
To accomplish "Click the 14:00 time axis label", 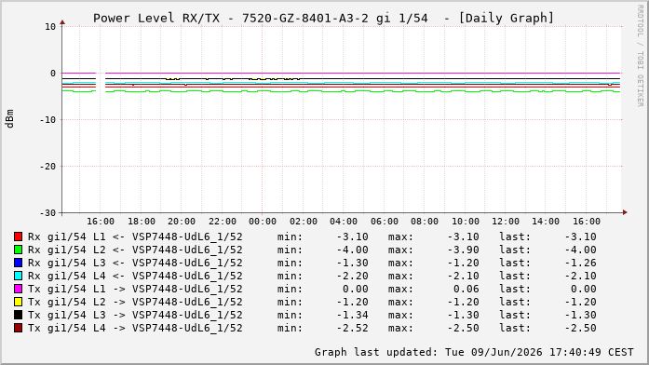I will coord(546,222).
